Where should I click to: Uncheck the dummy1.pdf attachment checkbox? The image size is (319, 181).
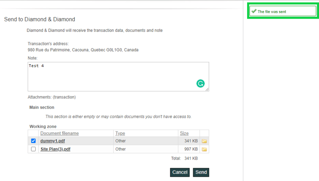(x=33, y=141)
